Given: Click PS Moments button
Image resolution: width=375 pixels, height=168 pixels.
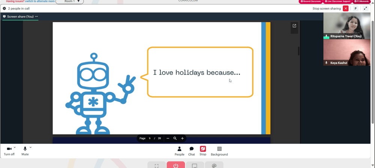Looking at the screenshot, I should point(361,1).
